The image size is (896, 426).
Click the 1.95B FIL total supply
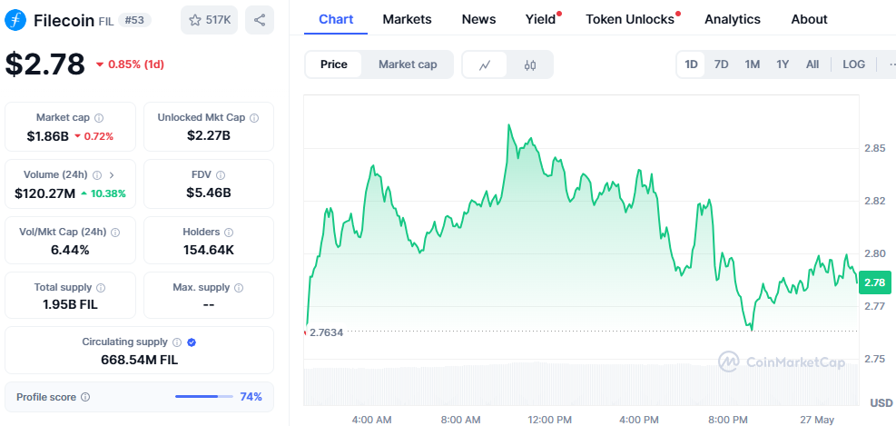pos(70,305)
